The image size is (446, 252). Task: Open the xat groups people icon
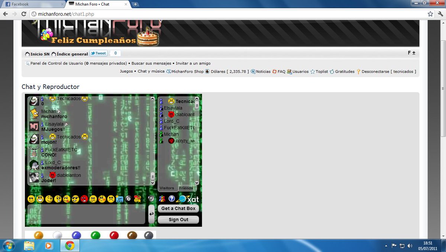point(162,199)
